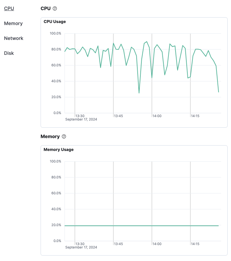Viewport: 231px width, 261px height.
Task: Click the 13:30 time label on CPU chart
Action: point(80,116)
